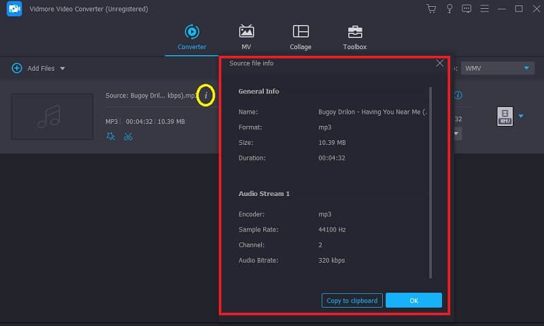Go to the Toolbox tab
Screen dimensions: 544x326
click(354, 37)
